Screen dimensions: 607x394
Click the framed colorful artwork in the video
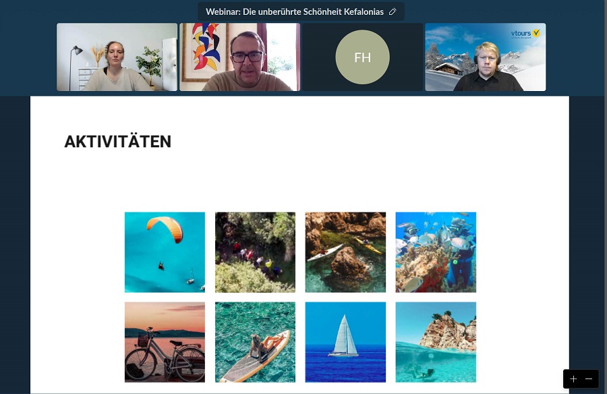pos(204,52)
